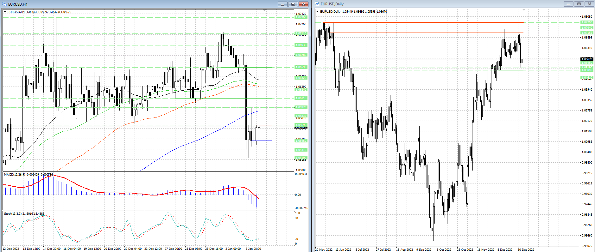This screenshot has width=595, height=252.
Task: Maximize the EURUSD,Daily chart window
Action: coord(579,4)
